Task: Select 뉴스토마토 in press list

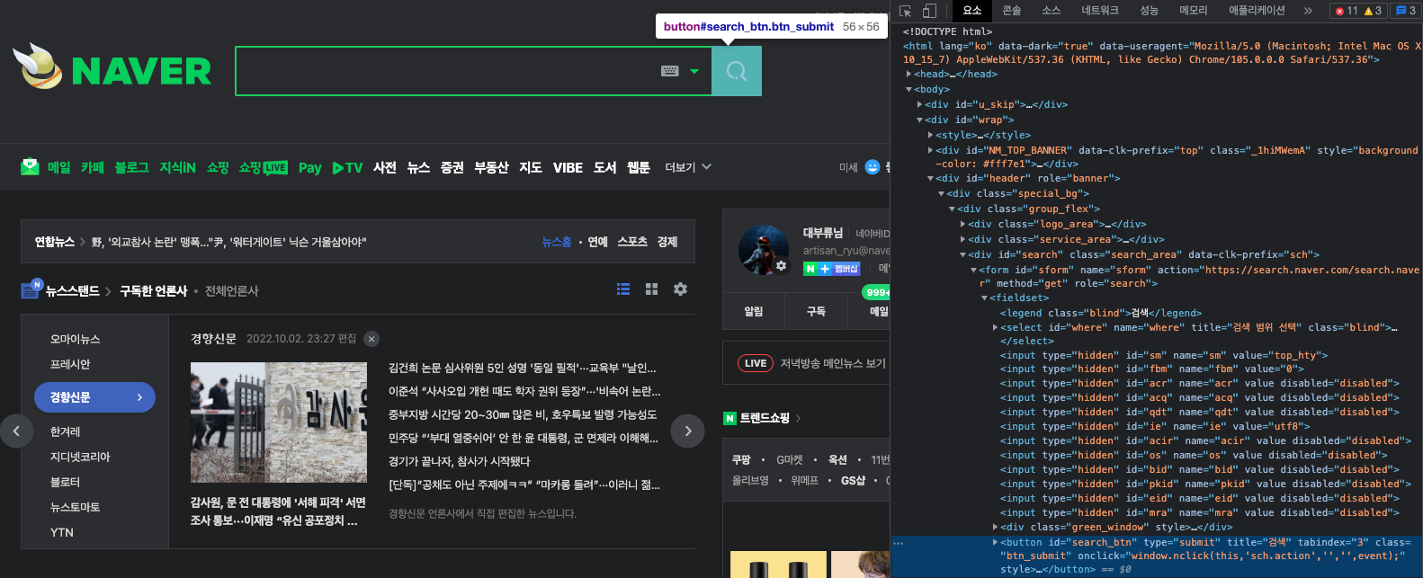Action: [75, 507]
